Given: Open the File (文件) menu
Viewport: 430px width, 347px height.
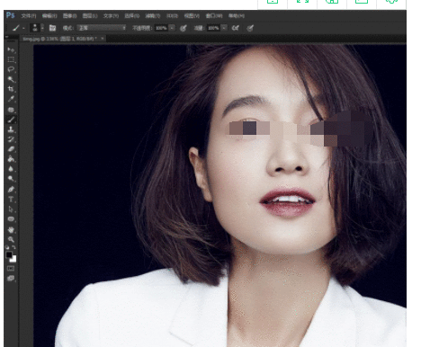Looking at the screenshot, I should click(x=29, y=16).
